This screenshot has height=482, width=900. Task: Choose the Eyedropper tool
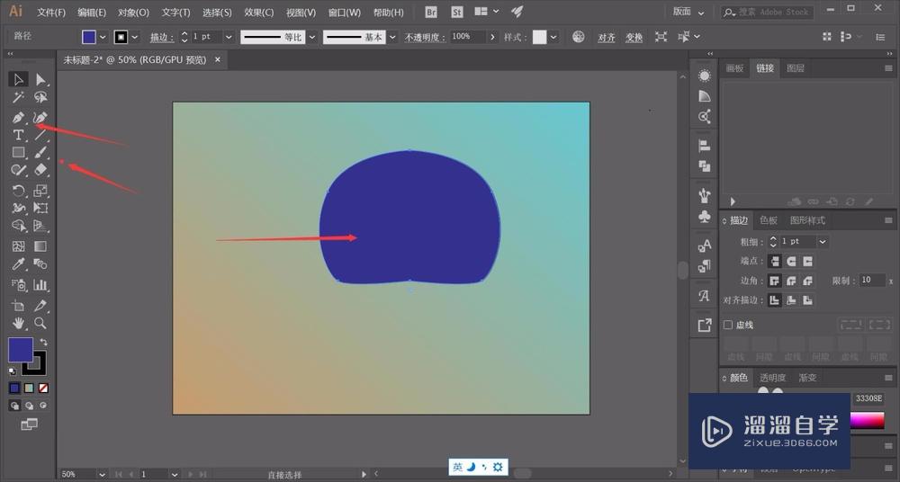18,264
